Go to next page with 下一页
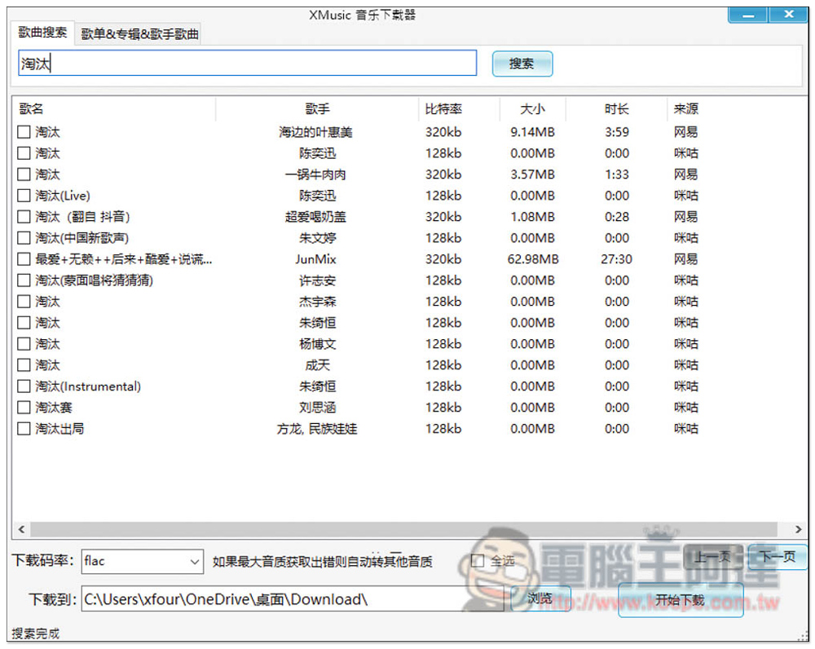This screenshot has width=815, height=649. (777, 558)
